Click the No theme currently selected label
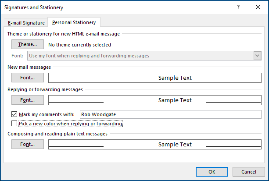The image size is (269, 181). point(79,45)
